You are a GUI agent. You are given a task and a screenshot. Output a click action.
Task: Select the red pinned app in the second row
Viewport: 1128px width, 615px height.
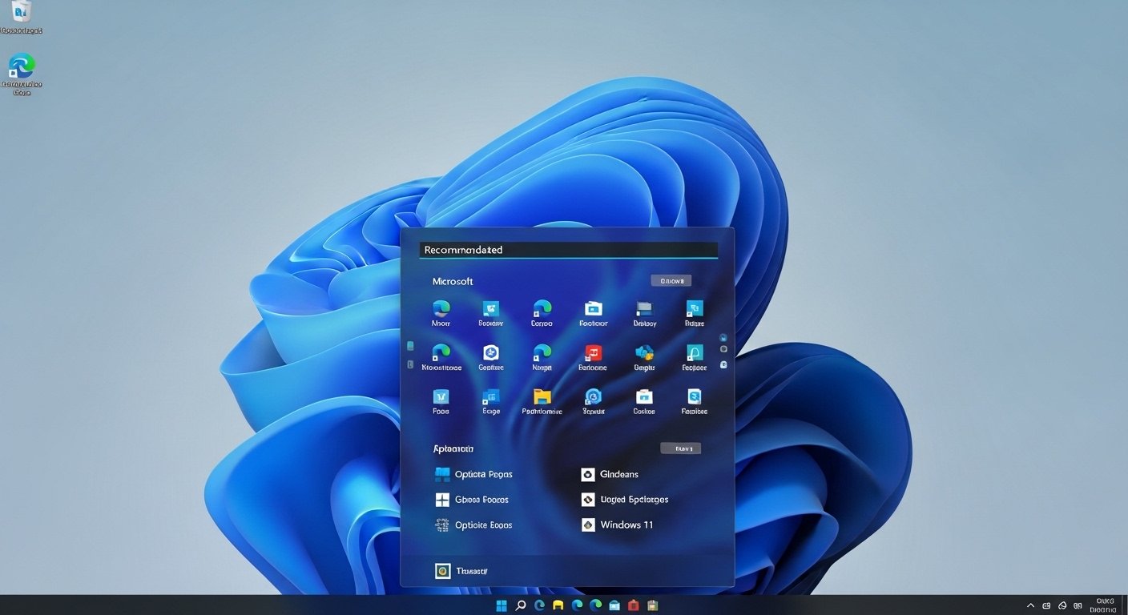coord(593,356)
